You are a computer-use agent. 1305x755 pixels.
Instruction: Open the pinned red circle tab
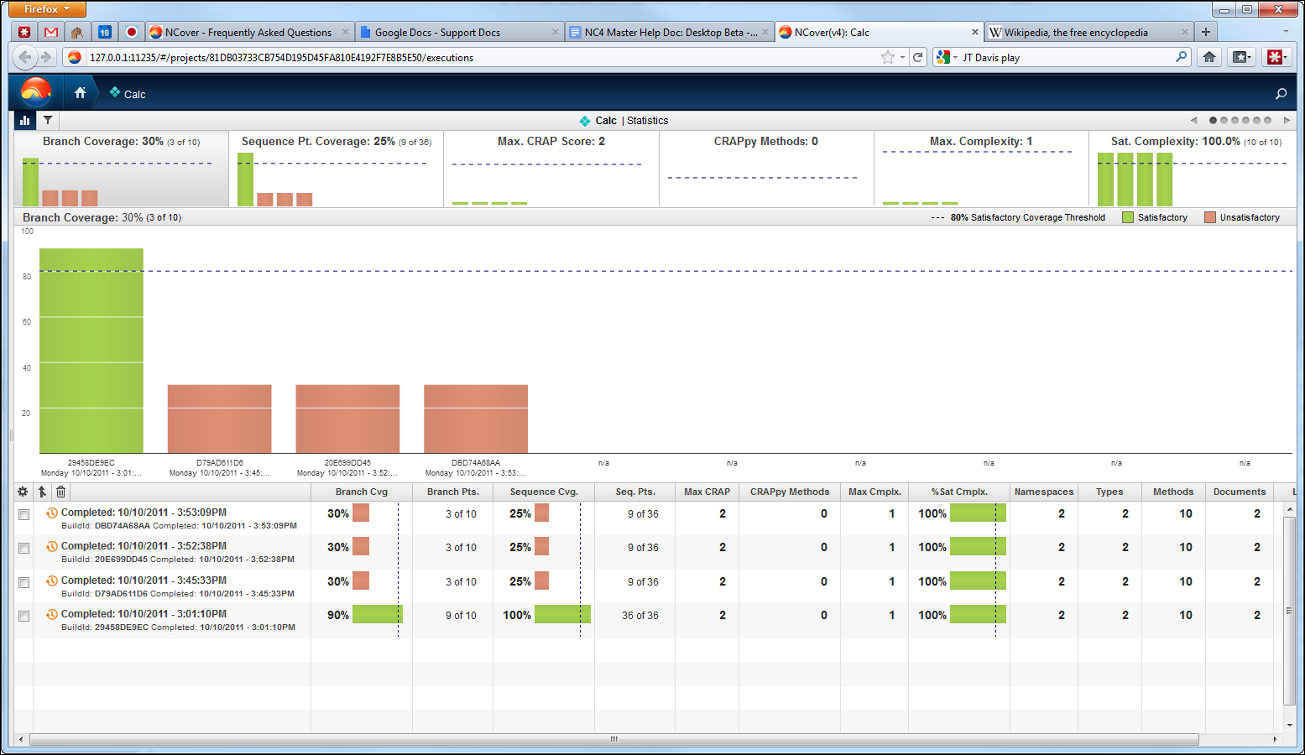point(131,32)
